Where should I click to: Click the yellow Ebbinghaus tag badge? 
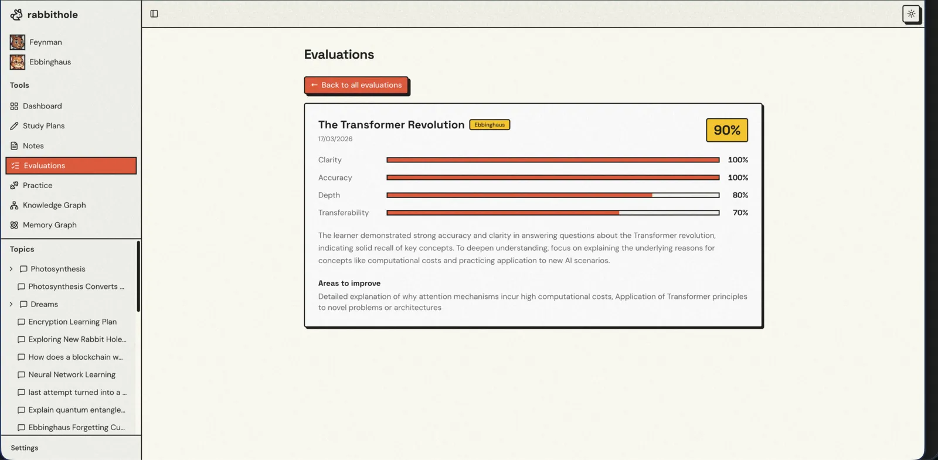(490, 125)
